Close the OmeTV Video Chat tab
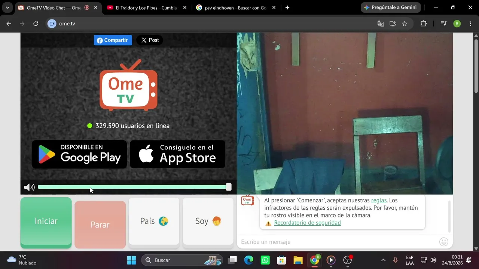The image size is (479, 269). pyautogui.click(x=96, y=8)
